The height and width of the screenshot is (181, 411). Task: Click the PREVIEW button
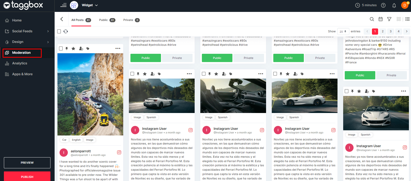pyautogui.click(x=27, y=163)
